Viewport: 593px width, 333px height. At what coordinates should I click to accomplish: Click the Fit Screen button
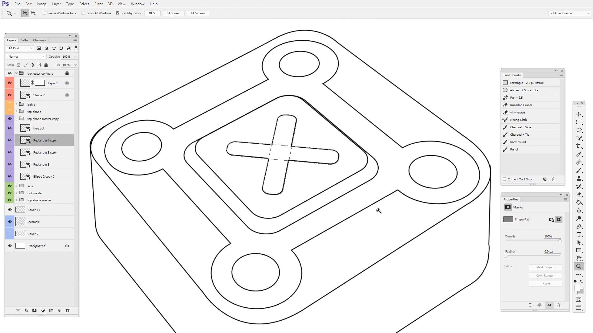[x=173, y=13]
